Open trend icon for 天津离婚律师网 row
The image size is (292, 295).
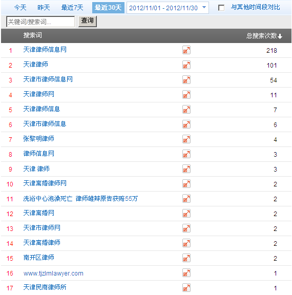(186, 184)
